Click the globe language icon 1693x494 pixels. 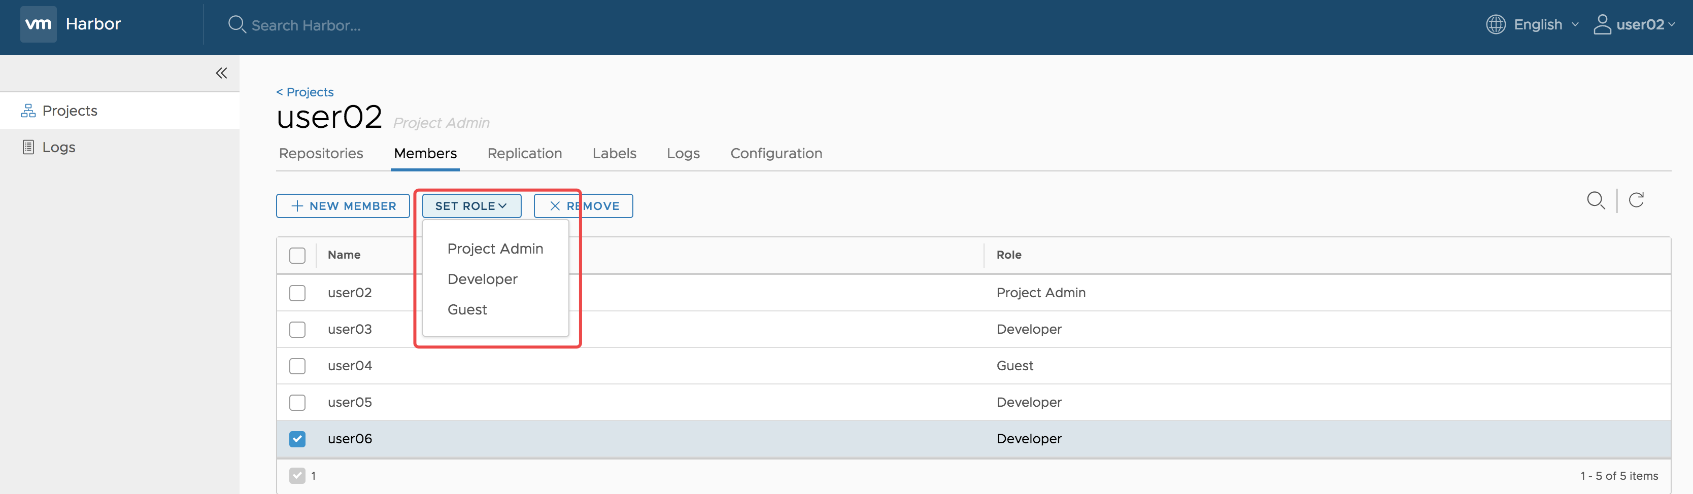pyautogui.click(x=1496, y=24)
